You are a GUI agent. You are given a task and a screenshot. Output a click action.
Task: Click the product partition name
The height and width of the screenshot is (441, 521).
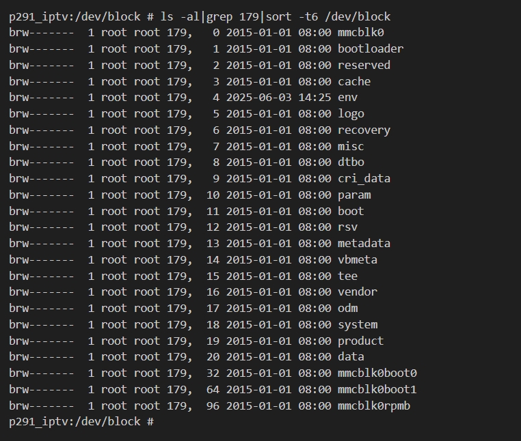pos(360,341)
